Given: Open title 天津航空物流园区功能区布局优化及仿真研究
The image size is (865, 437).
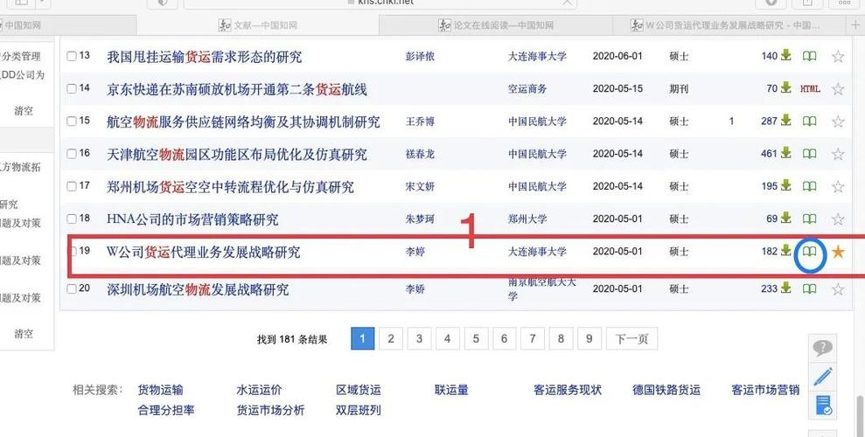Looking at the screenshot, I should pos(236,155).
